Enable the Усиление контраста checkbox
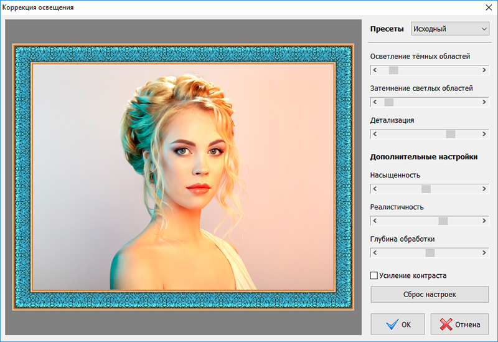Viewport: 498px width, 342px height. 374,275
